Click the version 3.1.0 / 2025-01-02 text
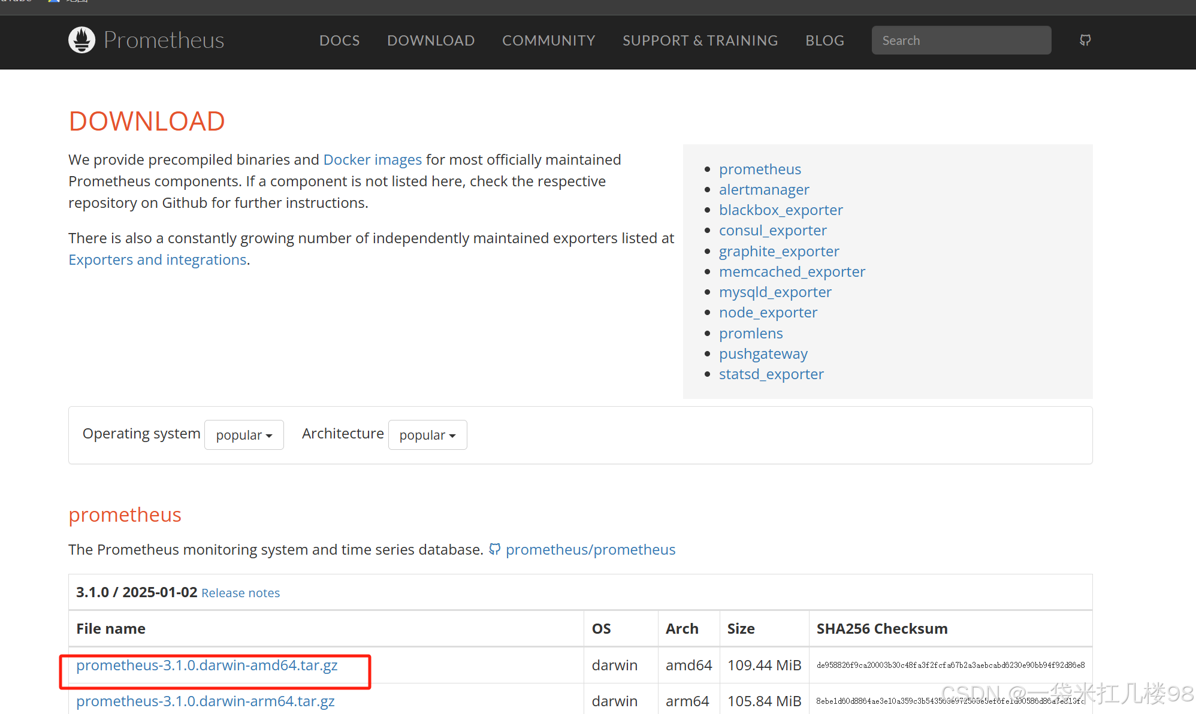This screenshot has height=714, width=1196. [x=137, y=592]
